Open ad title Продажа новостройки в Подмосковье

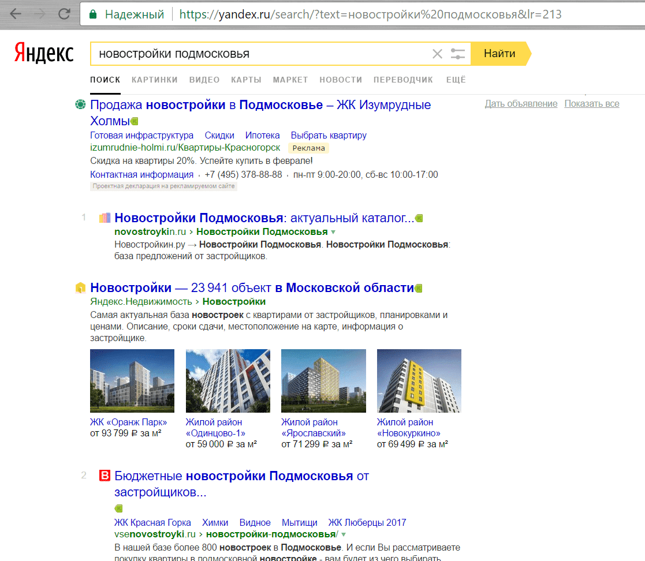pyautogui.click(x=260, y=113)
